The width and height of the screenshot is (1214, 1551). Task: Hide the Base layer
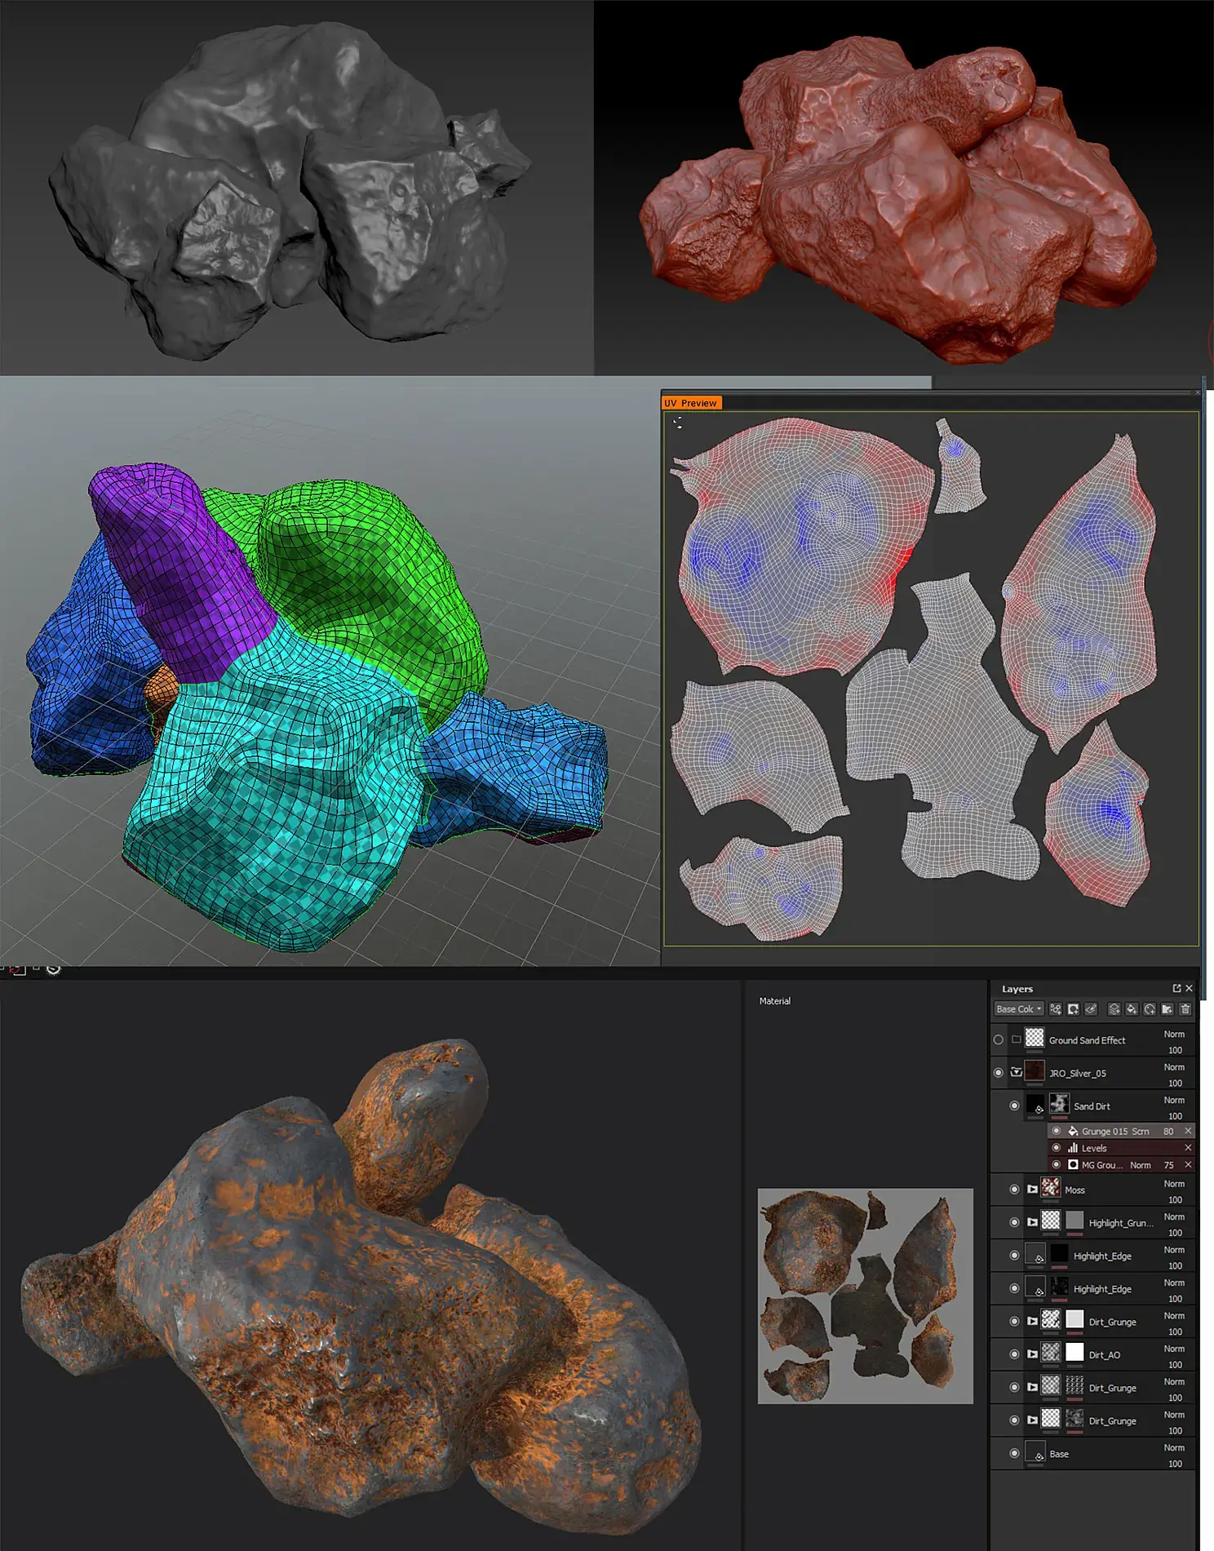[1014, 1453]
